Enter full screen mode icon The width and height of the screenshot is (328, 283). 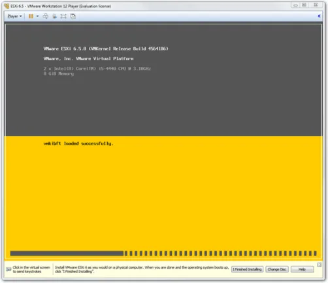tap(63, 16)
